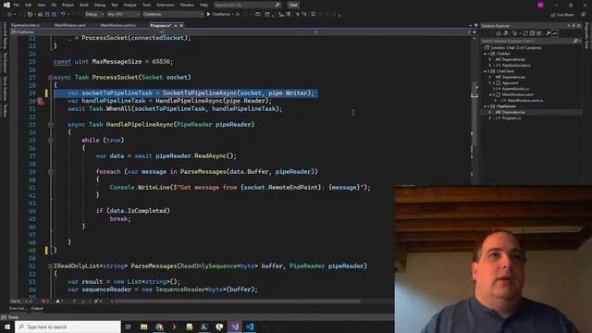The width and height of the screenshot is (592, 333).
Task: Click Solution Explorer Show All Files icon
Action: 538,33
